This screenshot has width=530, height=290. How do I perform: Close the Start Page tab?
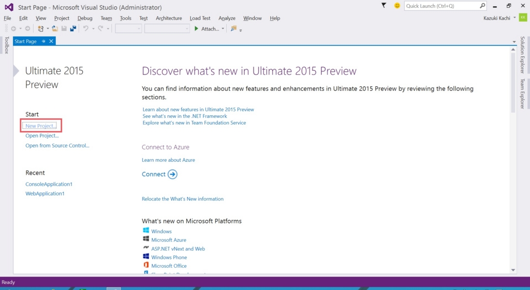coord(51,41)
